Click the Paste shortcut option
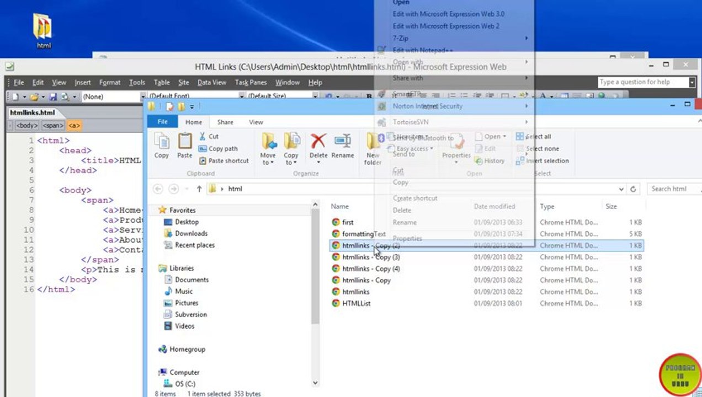 click(224, 160)
